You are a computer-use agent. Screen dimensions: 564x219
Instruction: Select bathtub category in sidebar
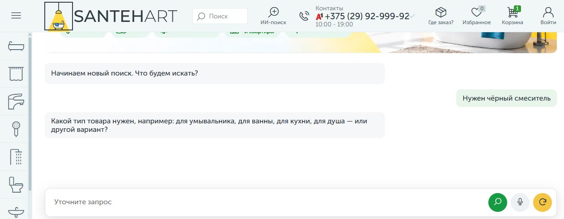click(x=16, y=46)
